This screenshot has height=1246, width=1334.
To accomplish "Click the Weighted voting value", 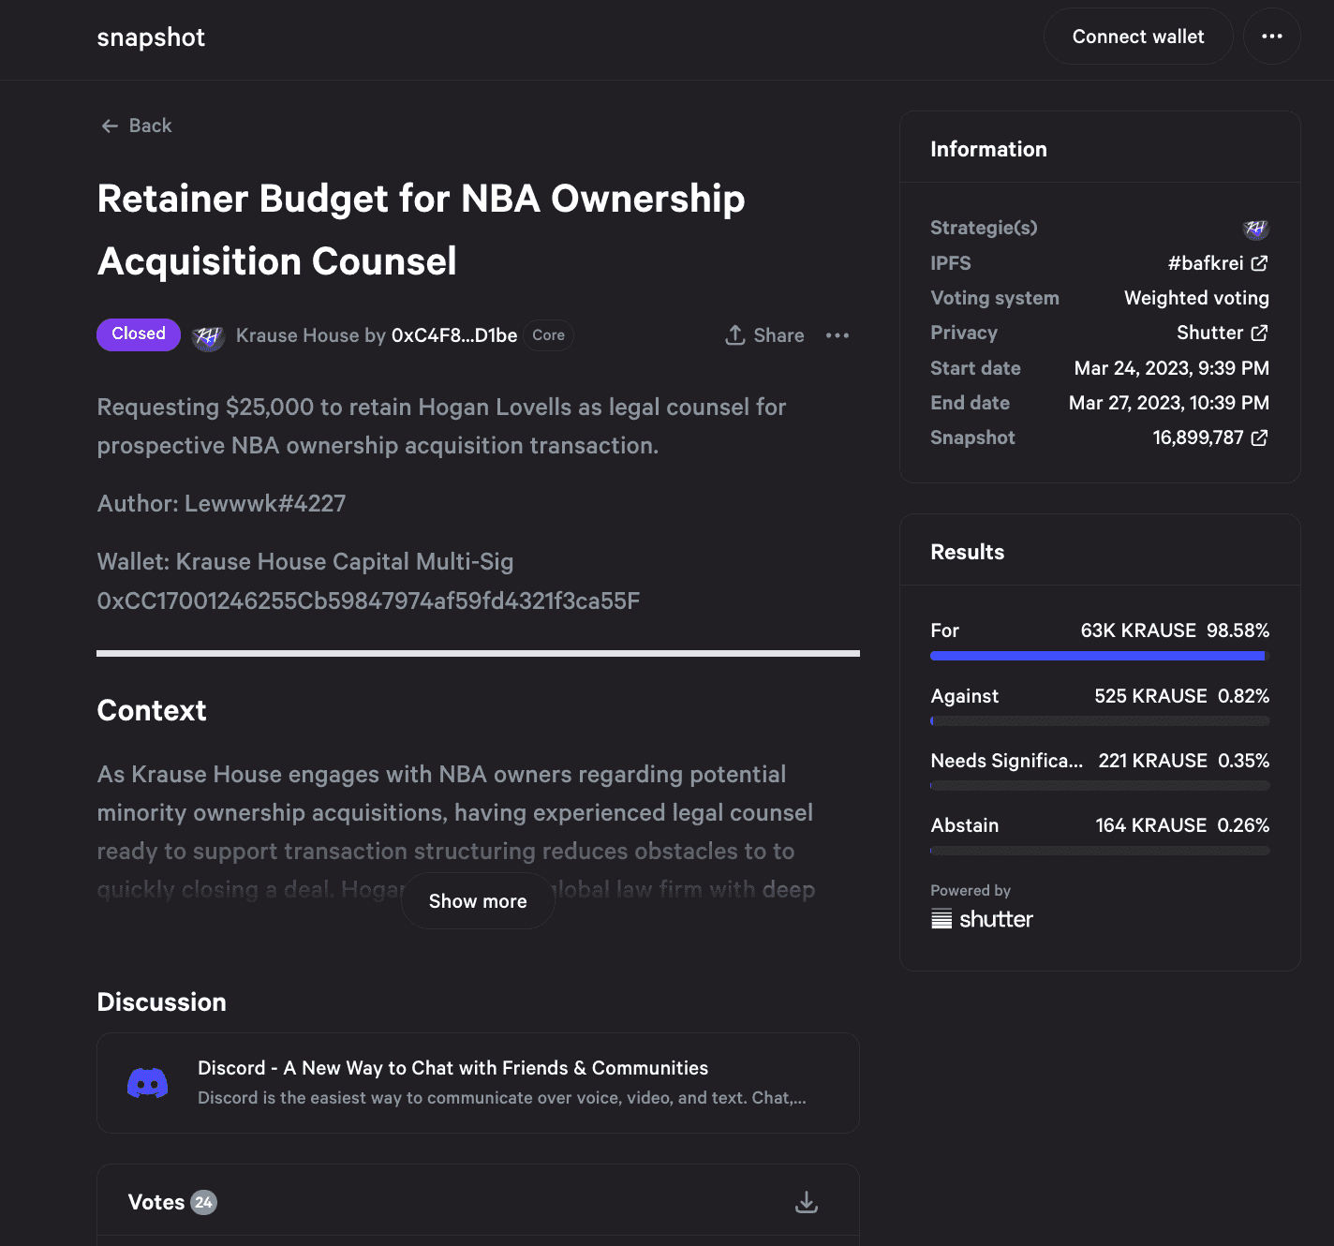I will pyautogui.click(x=1196, y=298).
